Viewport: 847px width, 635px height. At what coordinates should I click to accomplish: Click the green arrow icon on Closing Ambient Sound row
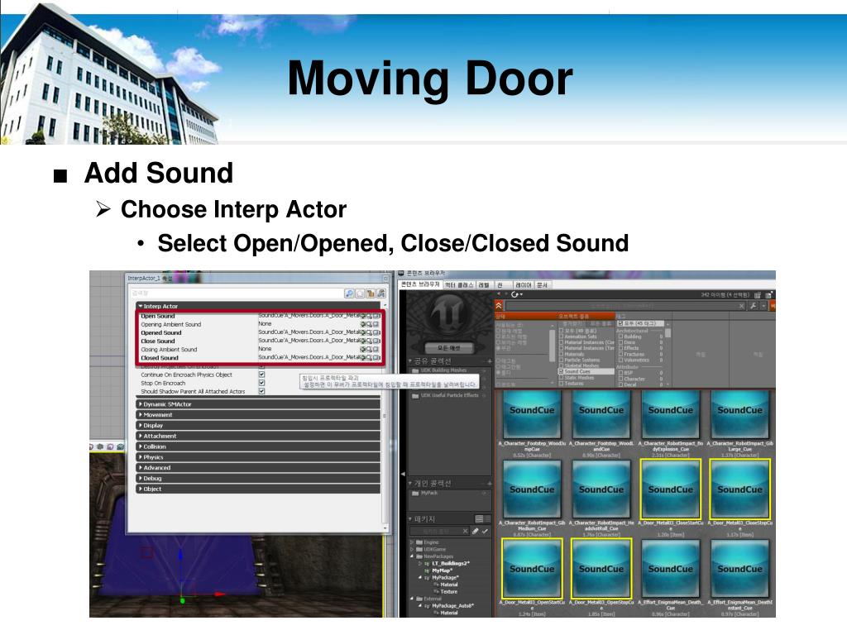[364, 350]
